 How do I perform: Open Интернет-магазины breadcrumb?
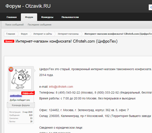click(x=68, y=34)
